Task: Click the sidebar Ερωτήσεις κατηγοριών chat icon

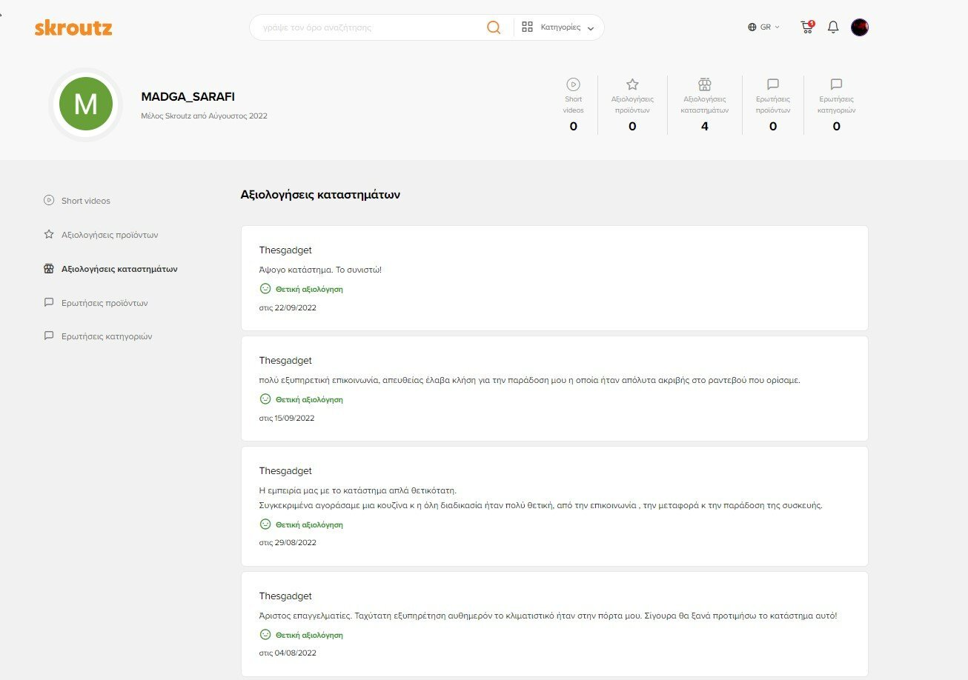Action: point(49,336)
